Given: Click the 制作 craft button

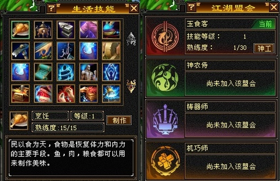Looking at the screenshot, I should point(119,120).
